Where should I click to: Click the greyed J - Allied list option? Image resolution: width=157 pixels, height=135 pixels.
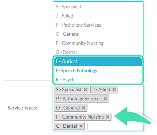pos(98,16)
